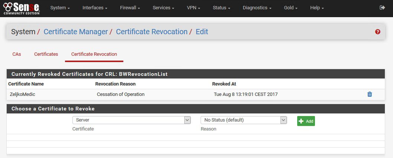The height and width of the screenshot is (158, 393).
Task: Open the red help question mark icon
Action: pyautogui.click(x=378, y=32)
